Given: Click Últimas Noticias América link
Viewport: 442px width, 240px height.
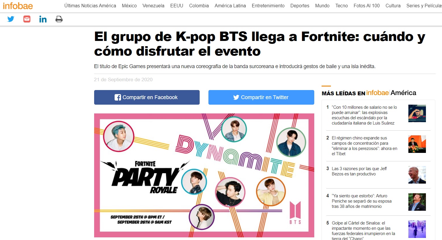Looking at the screenshot, I should tap(90, 6).
